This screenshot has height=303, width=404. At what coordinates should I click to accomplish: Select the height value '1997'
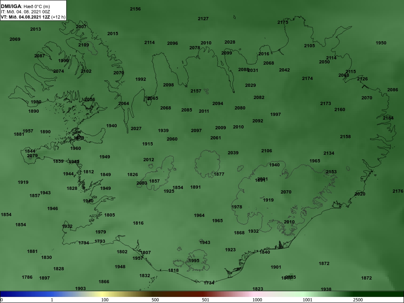click(x=276, y=114)
